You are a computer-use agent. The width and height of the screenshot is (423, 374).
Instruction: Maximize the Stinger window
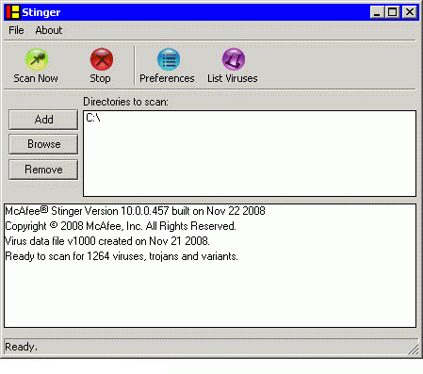tap(393, 12)
